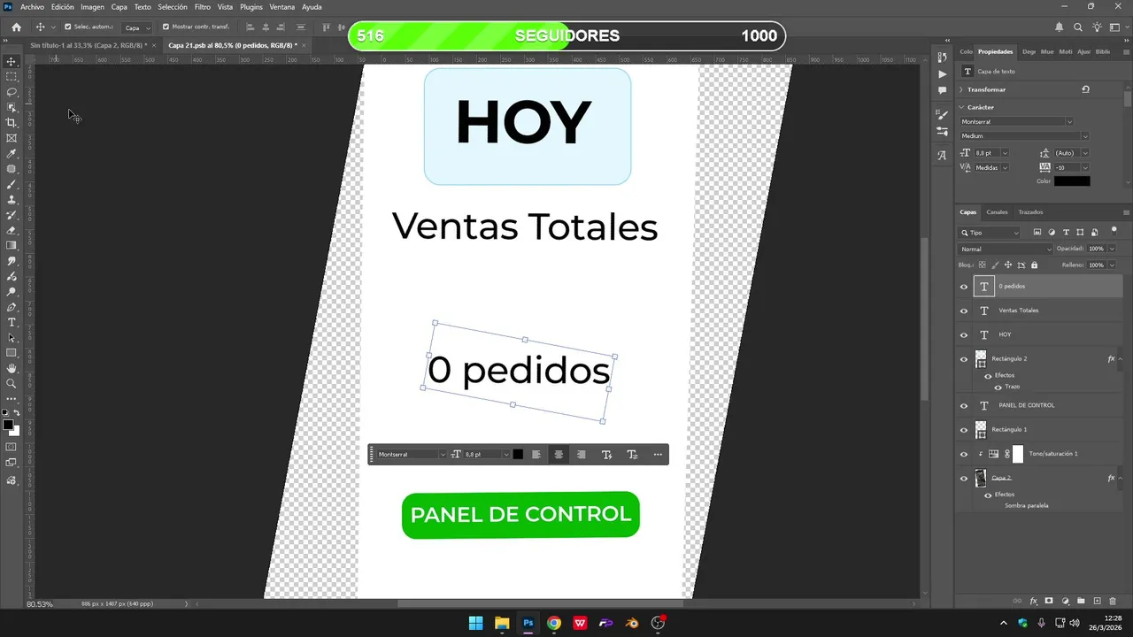Add a layer mask from Layers panel bottom

pyautogui.click(x=1049, y=602)
